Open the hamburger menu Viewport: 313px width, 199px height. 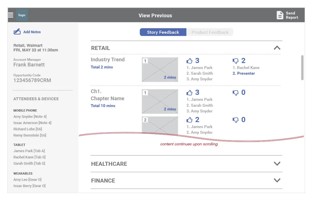click(x=11, y=15)
